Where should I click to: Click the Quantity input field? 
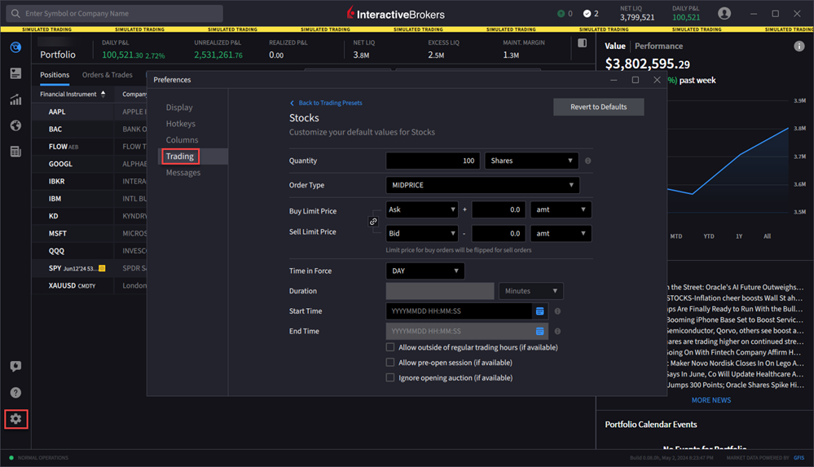433,161
